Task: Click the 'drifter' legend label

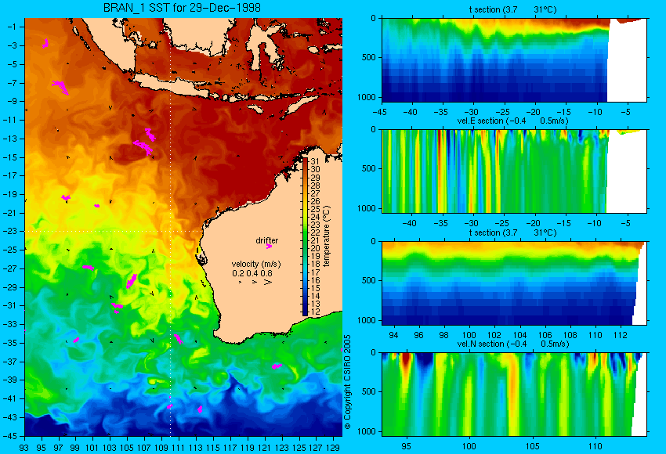Action: (x=266, y=240)
